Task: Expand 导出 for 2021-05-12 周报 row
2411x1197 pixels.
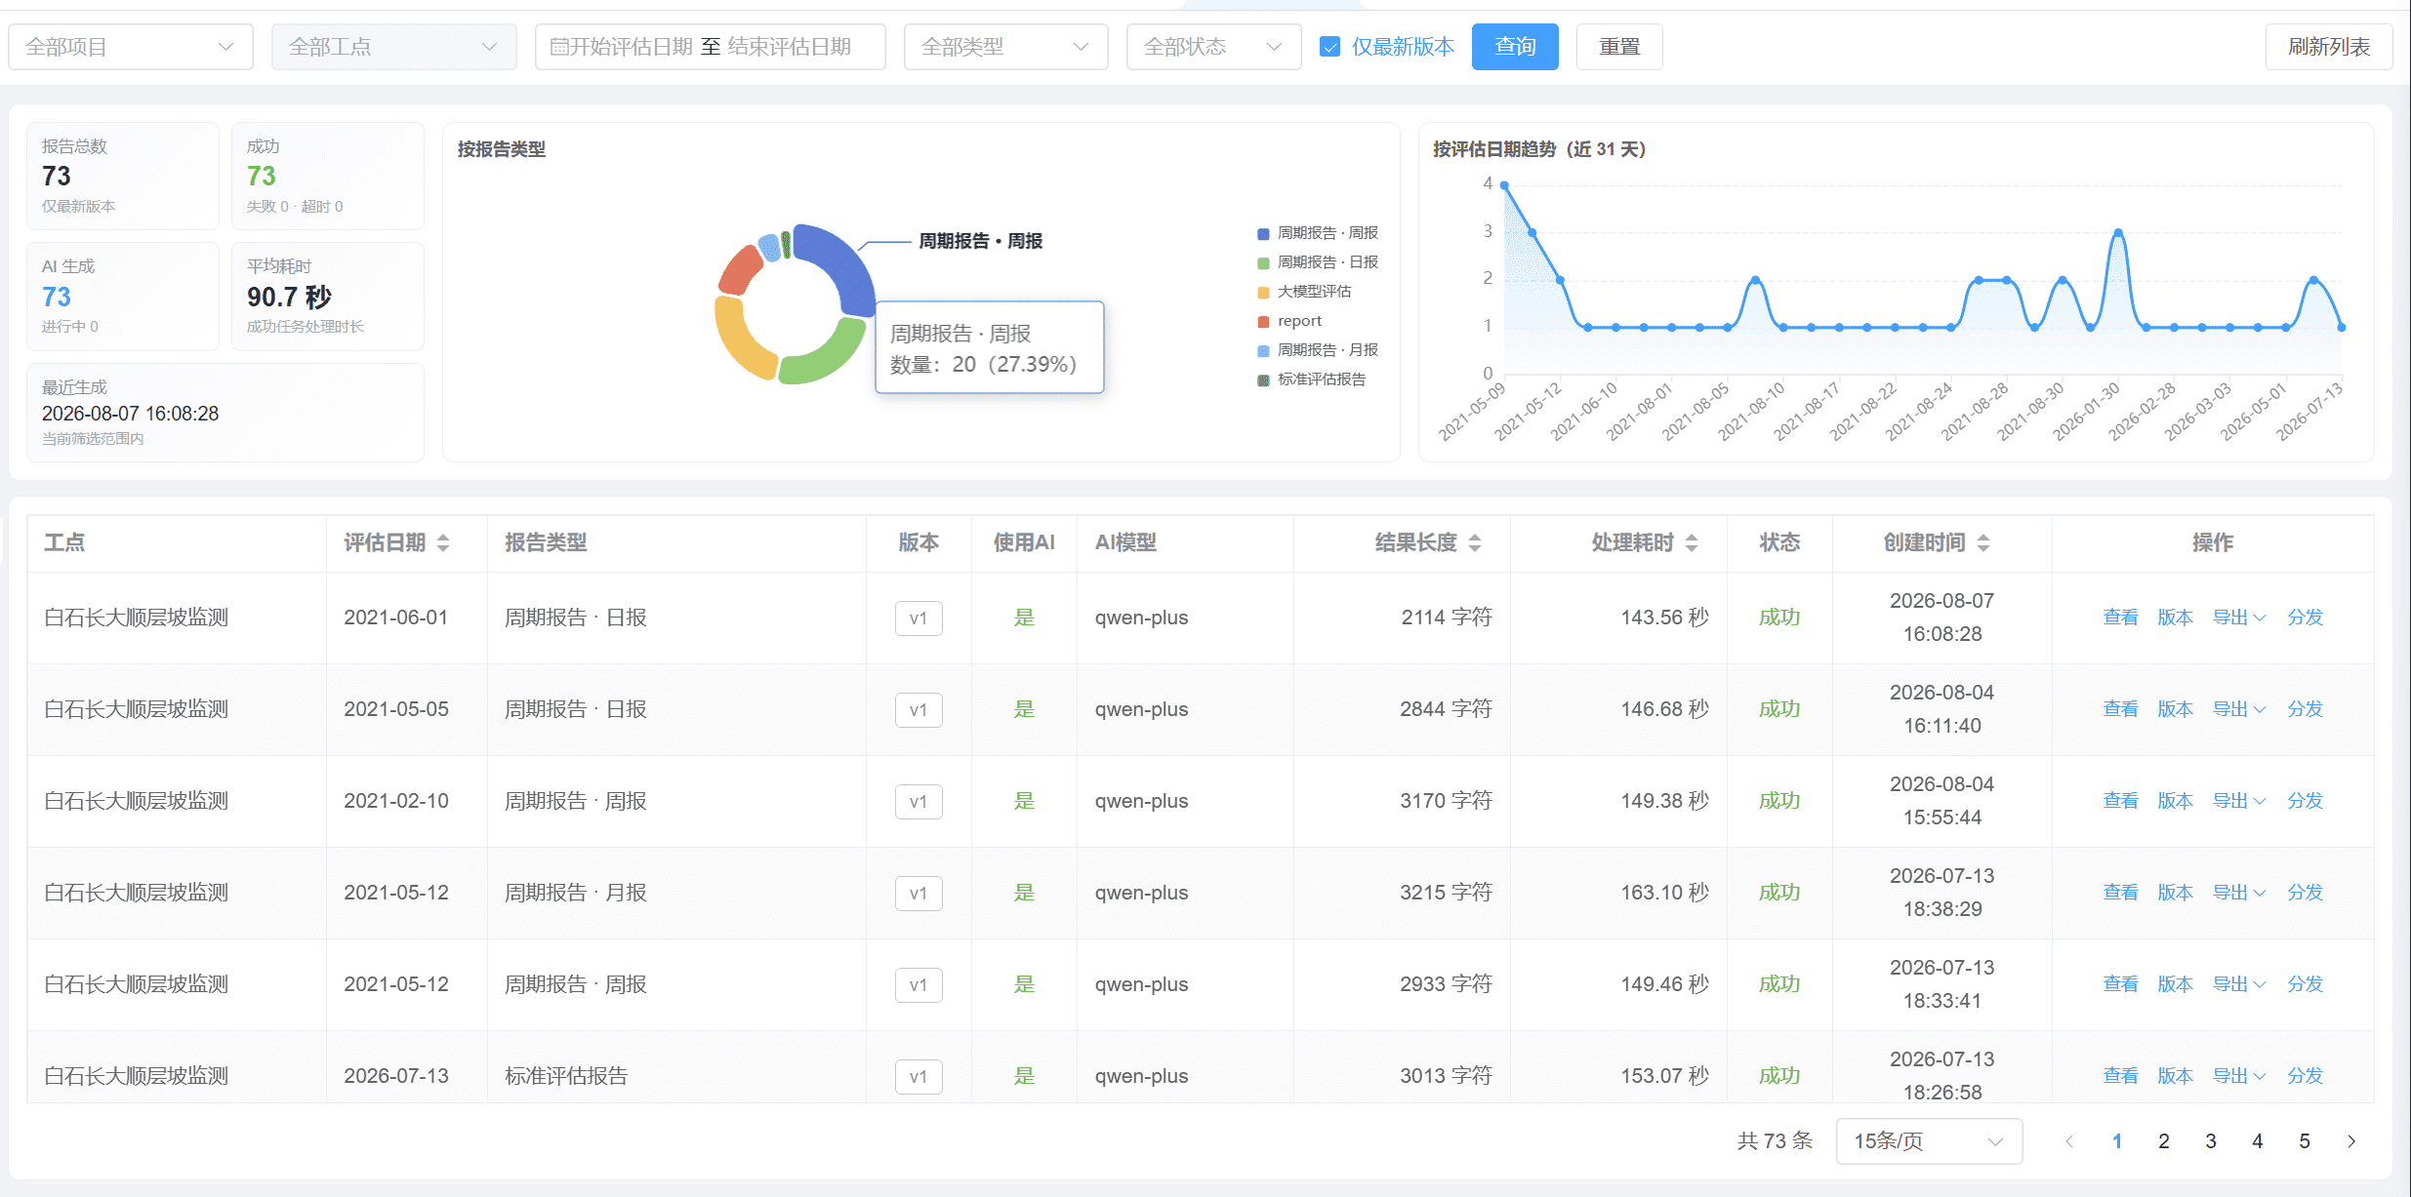Action: (x=2239, y=984)
